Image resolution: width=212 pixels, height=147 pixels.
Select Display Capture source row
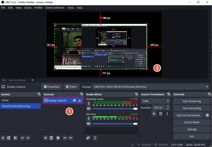pos(63,100)
